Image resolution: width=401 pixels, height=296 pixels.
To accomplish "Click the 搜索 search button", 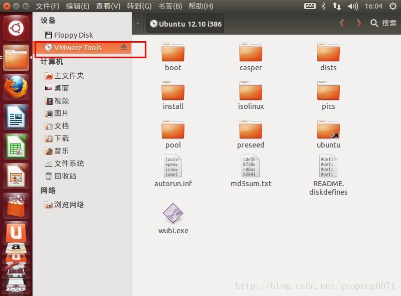I will [x=383, y=23].
